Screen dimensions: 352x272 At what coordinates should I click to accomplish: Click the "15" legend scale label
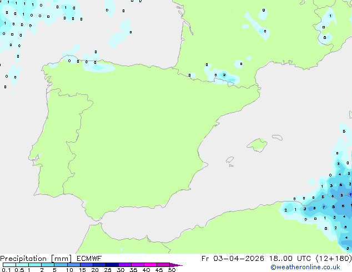click(82, 270)
